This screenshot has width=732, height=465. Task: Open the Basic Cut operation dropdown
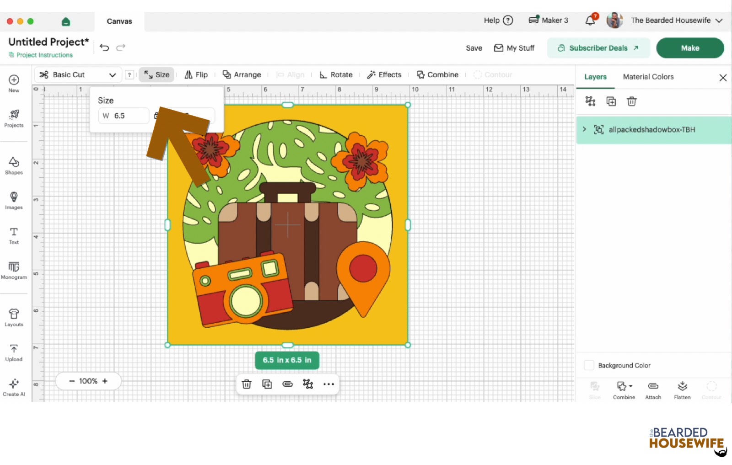point(78,75)
